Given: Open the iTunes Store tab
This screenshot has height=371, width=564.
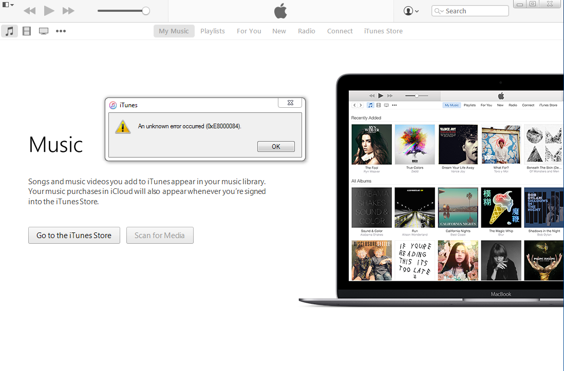Looking at the screenshot, I should 383,31.
